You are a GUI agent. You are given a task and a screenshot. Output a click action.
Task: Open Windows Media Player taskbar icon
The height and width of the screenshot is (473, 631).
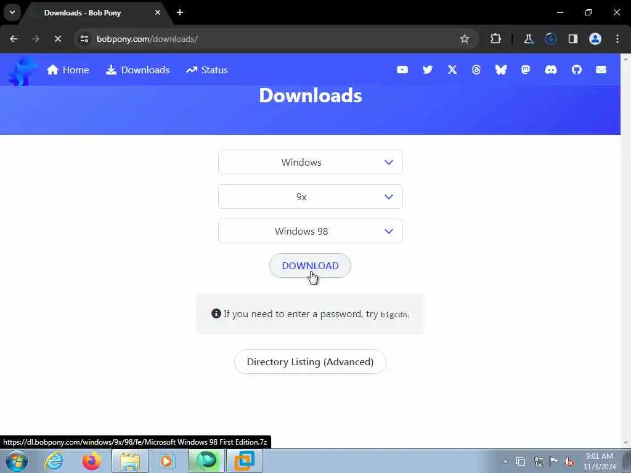[x=166, y=461]
